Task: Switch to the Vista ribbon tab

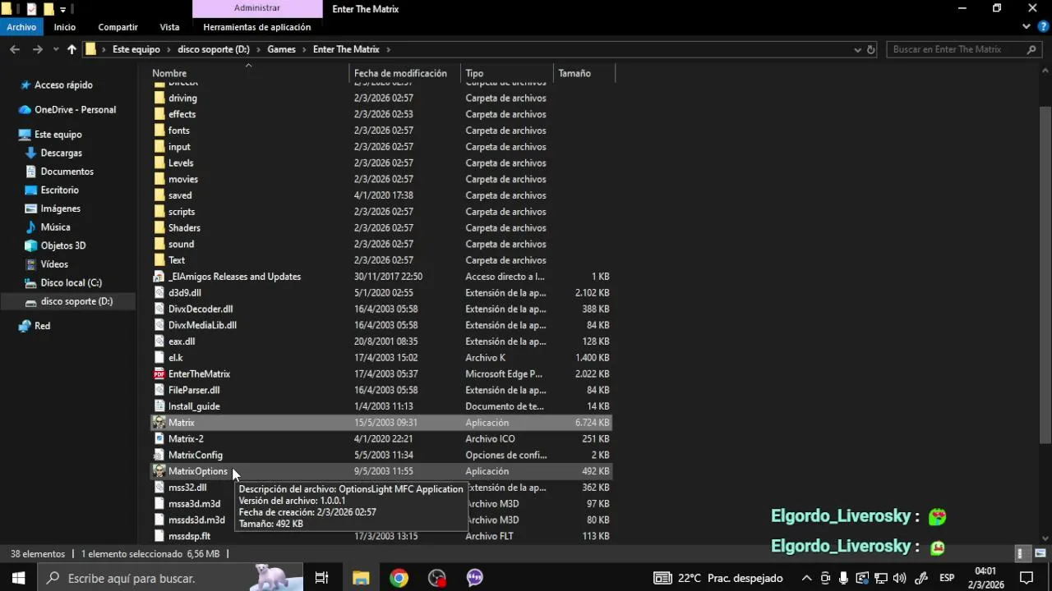Action: click(169, 27)
